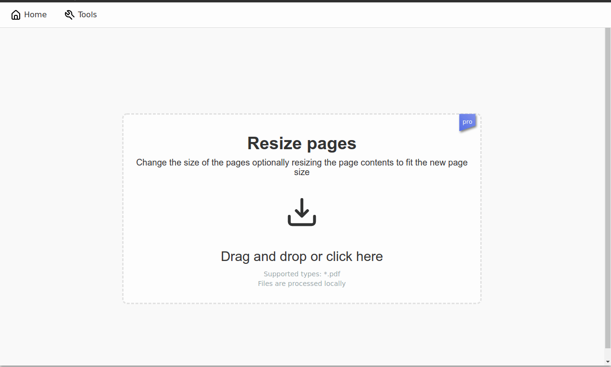Navigate to the Home menu item

[x=29, y=14]
